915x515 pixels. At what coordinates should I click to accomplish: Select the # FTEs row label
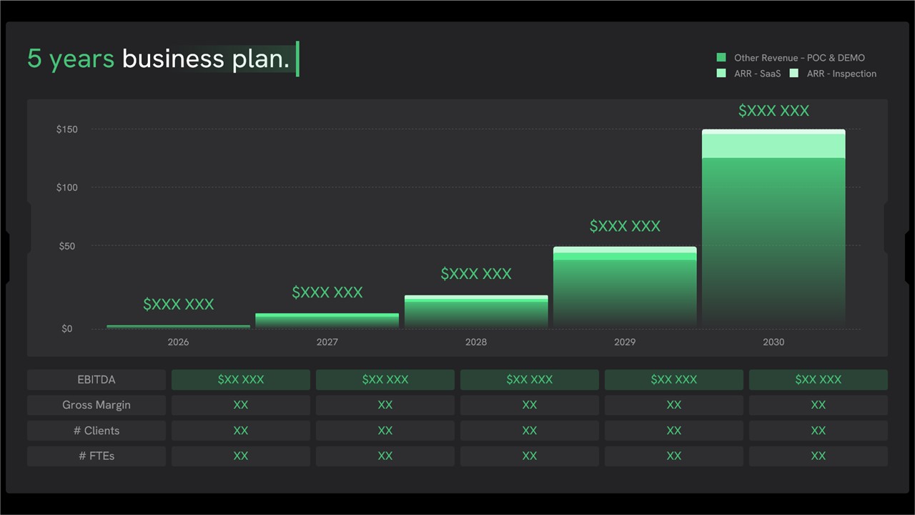coord(97,456)
